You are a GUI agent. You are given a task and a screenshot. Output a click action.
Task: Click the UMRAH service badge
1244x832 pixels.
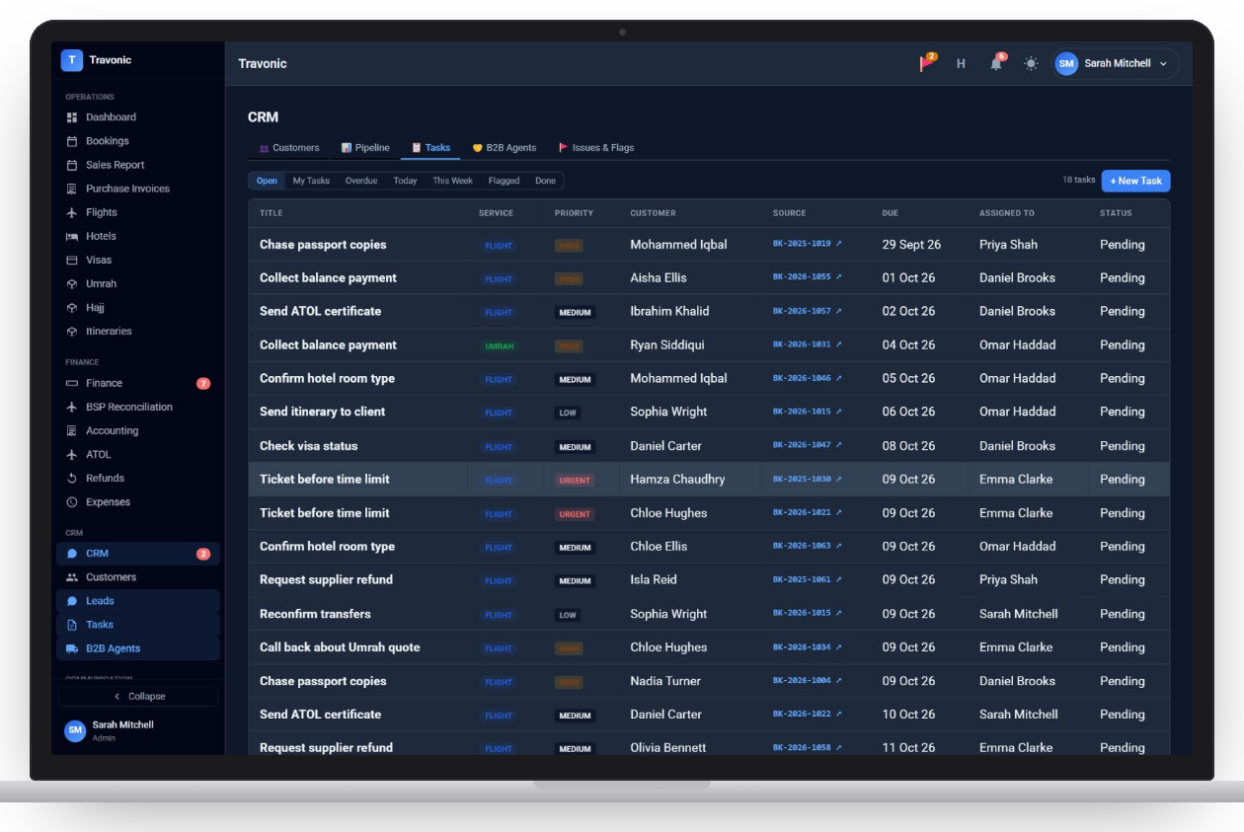pyautogui.click(x=499, y=346)
